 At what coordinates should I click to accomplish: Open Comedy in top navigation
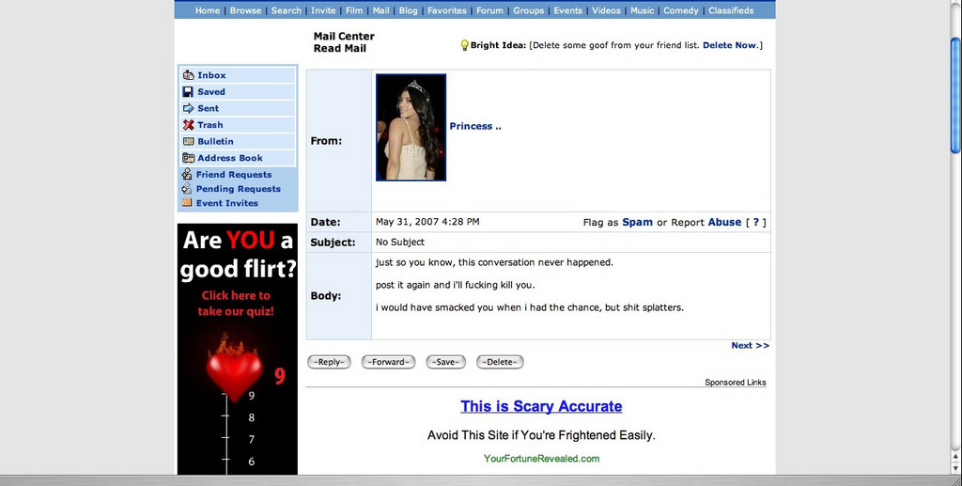click(681, 10)
